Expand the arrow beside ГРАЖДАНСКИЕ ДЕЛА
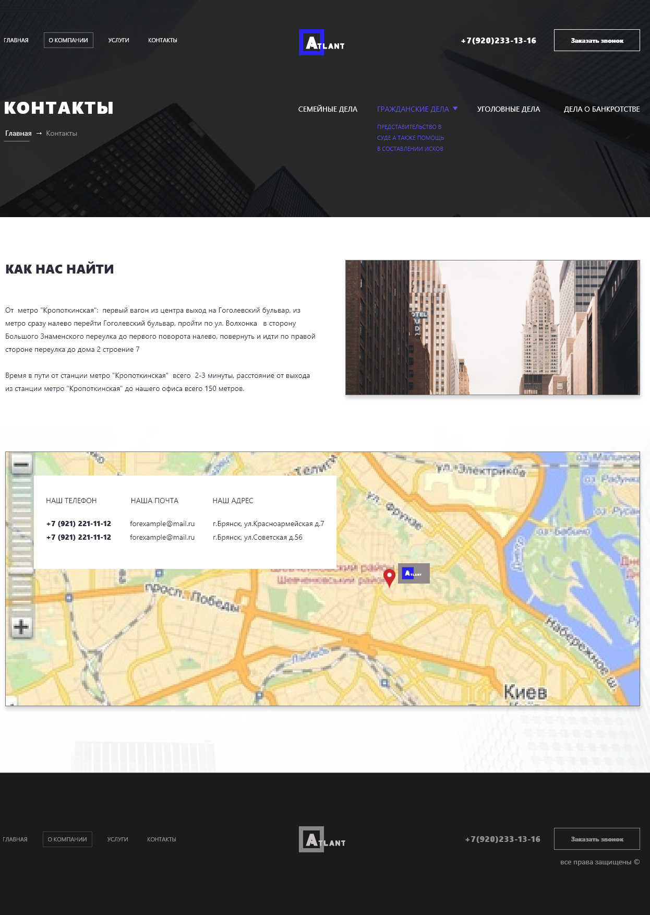The image size is (650, 915). (455, 109)
